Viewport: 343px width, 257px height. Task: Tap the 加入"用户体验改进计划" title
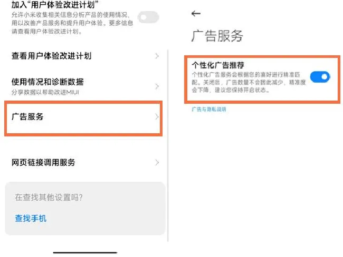pyautogui.click(x=55, y=4)
